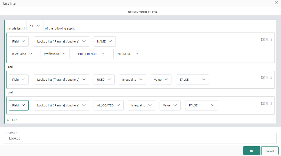This screenshot has height=156, width=281.
Task: Collapse the ALLOCATED condition row
Action: click(x=271, y=103)
